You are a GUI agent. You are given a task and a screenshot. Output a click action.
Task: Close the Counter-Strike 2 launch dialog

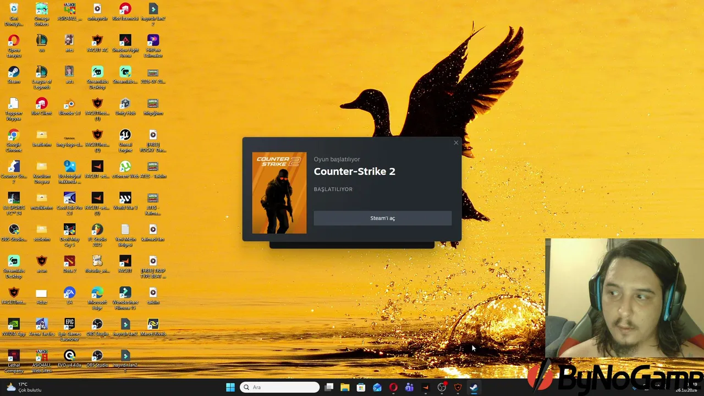click(455, 143)
